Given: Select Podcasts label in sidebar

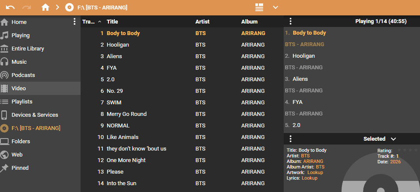Looking at the screenshot, I should pyautogui.click(x=23, y=75).
